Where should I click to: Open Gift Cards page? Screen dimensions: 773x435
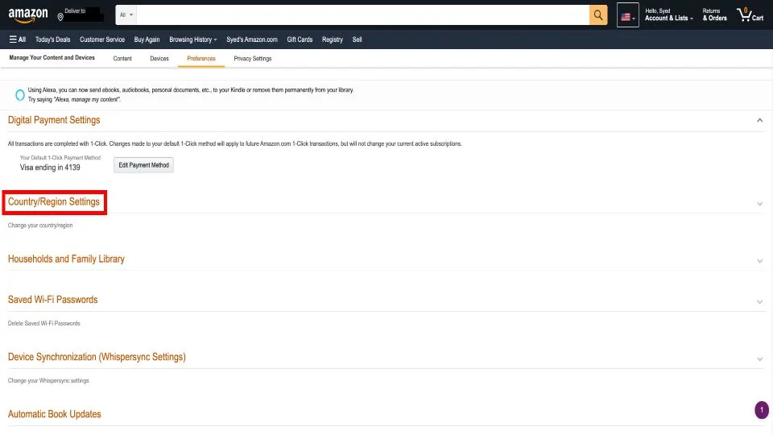(x=300, y=39)
